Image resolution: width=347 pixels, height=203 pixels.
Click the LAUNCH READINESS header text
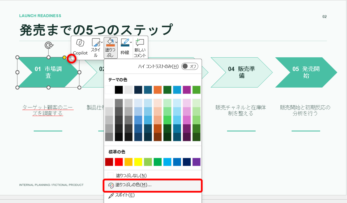pyautogui.click(x=40, y=16)
